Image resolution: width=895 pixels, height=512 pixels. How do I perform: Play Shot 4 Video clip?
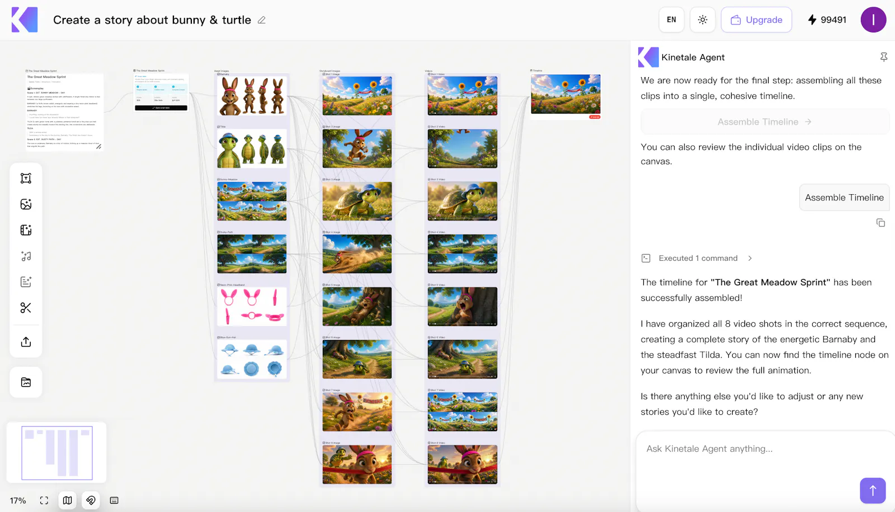[x=463, y=253]
